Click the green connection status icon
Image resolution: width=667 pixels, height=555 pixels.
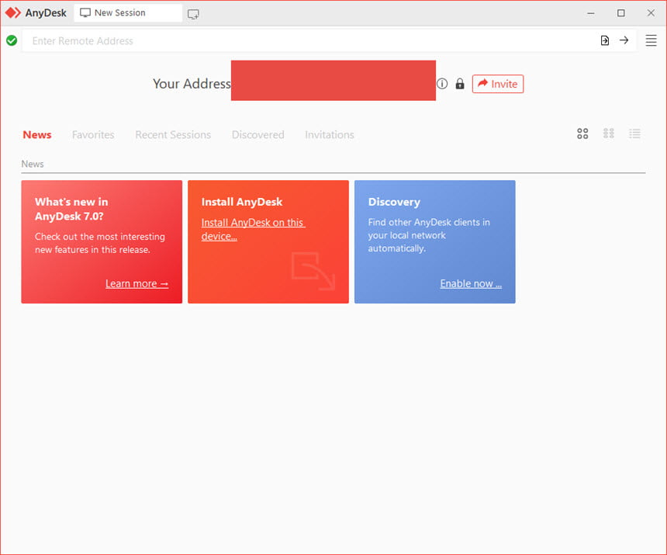pyautogui.click(x=12, y=40)
